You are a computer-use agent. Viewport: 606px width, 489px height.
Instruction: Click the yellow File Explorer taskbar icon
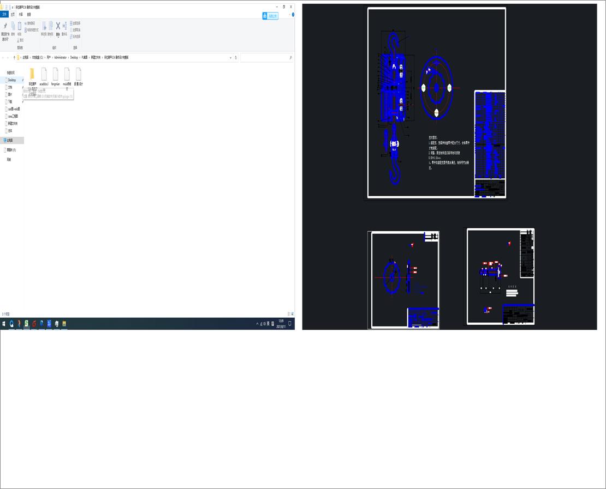64,324
